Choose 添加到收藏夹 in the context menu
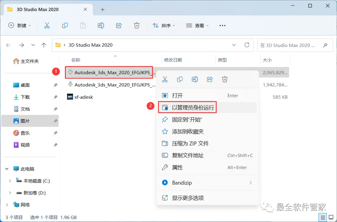Image resolution: width=337 pixels, height=222 pixels. pos(207,131)
